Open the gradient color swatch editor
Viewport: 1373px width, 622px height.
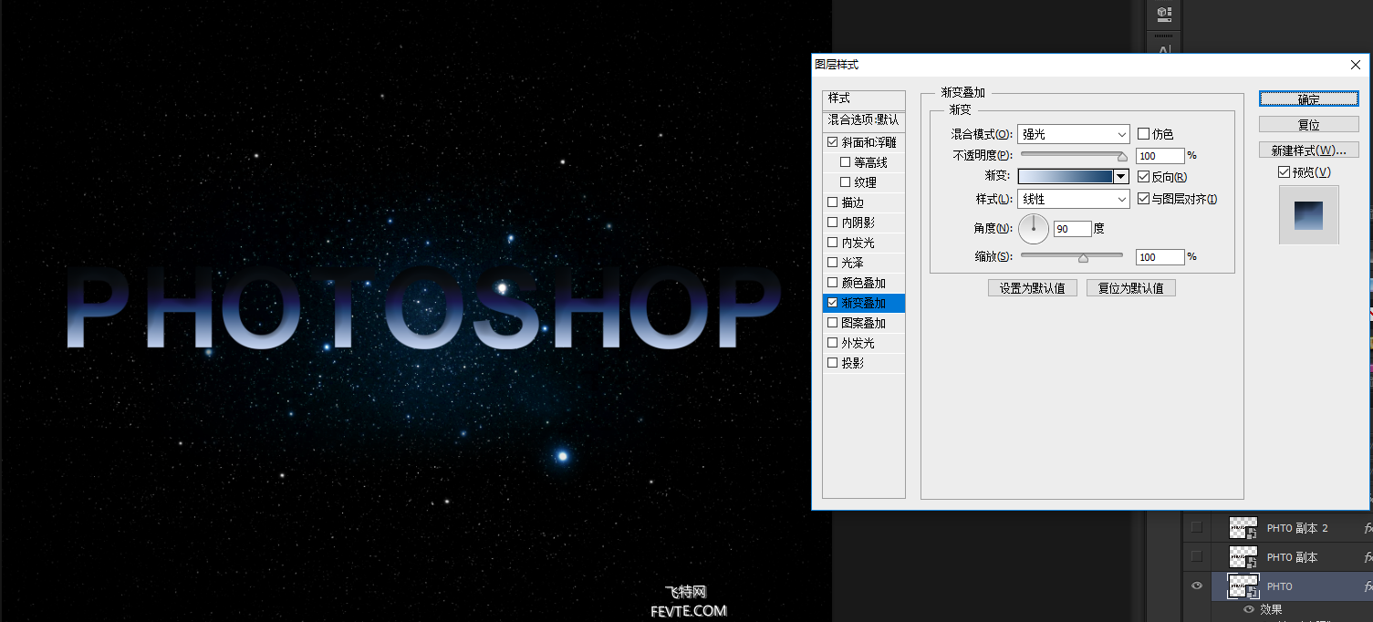point(1066,177)
